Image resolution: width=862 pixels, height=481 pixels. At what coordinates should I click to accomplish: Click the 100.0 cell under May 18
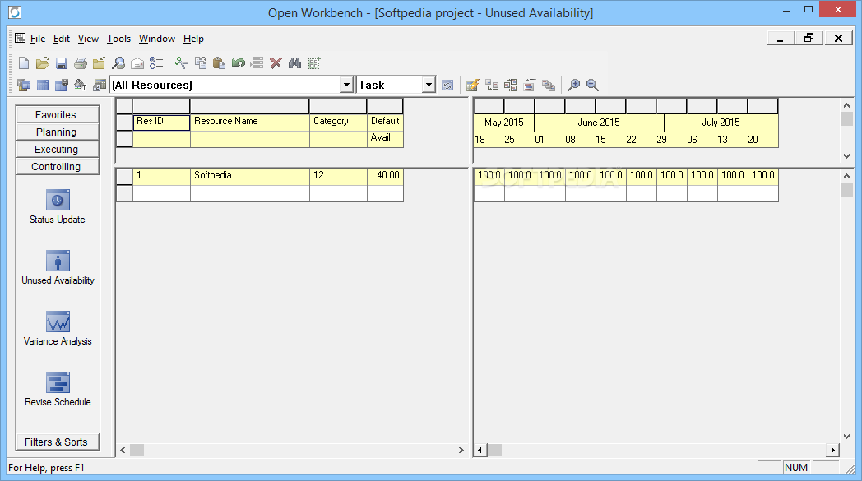(489, 175)
